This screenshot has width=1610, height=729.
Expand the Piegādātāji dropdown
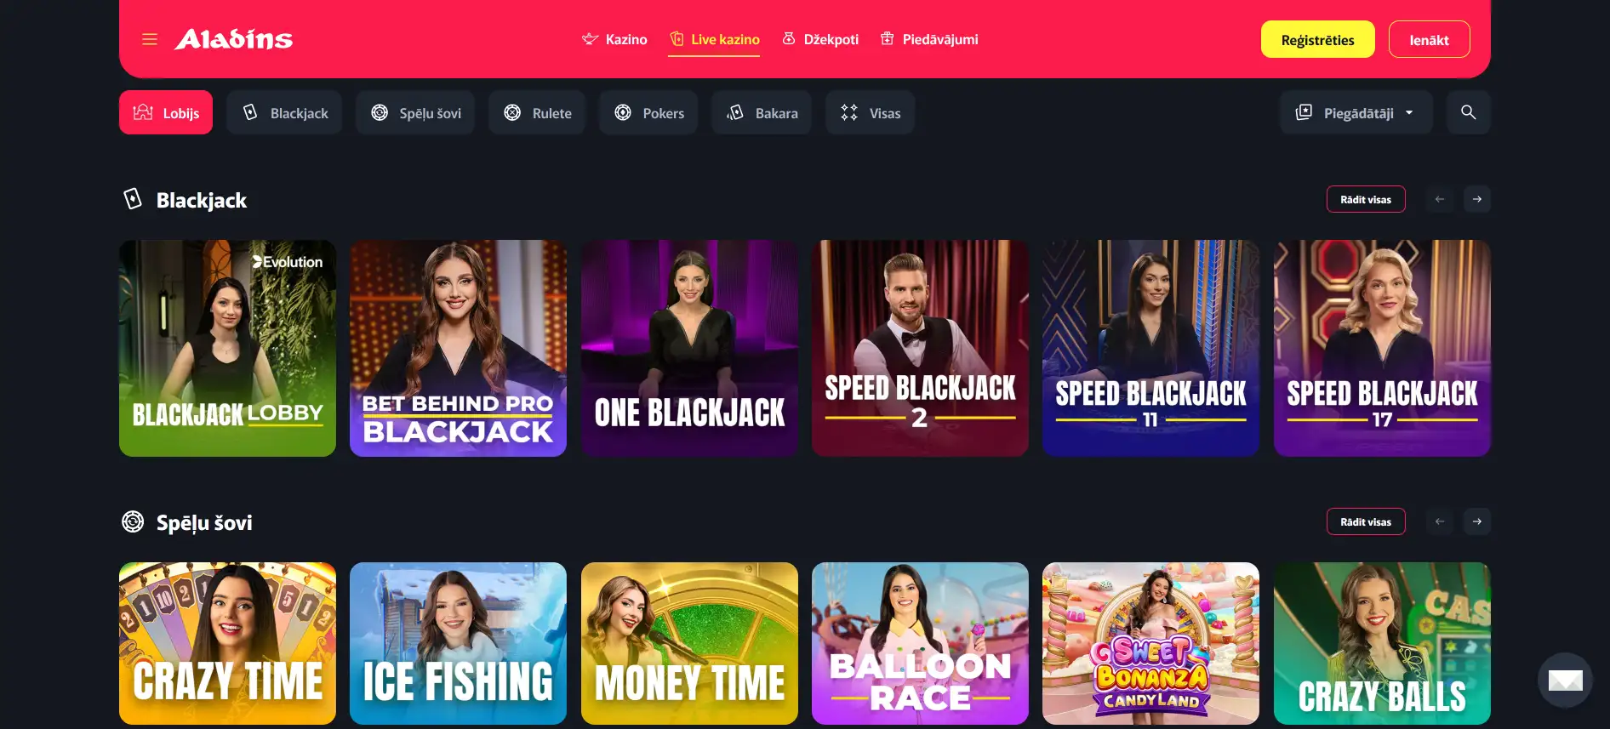1356,112
